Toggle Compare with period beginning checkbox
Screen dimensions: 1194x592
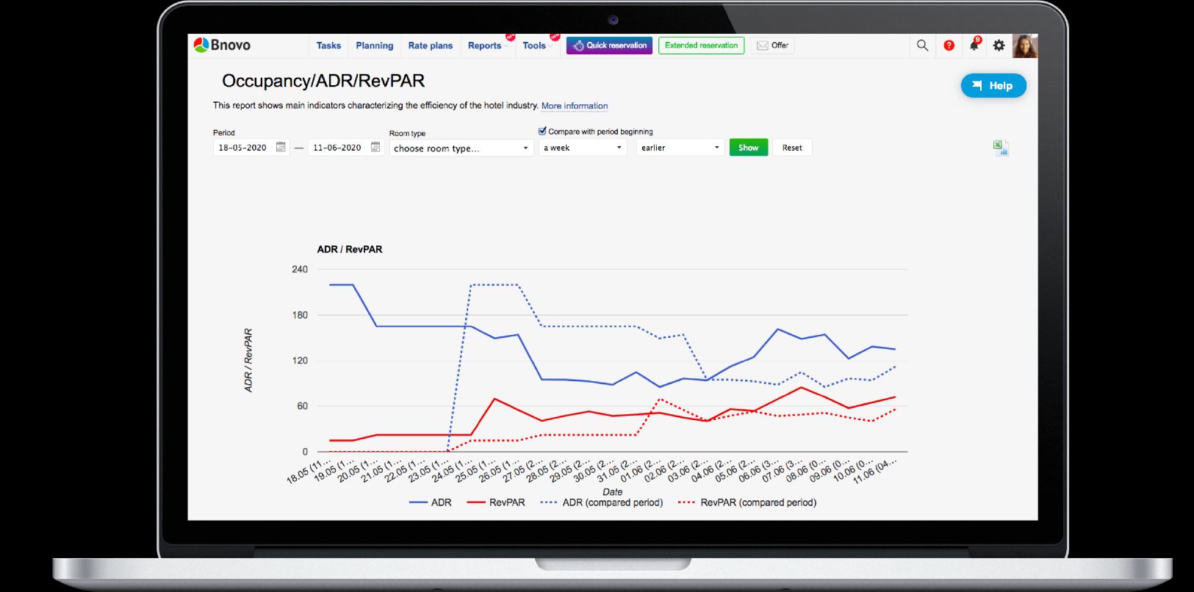(x=542, y=131)
